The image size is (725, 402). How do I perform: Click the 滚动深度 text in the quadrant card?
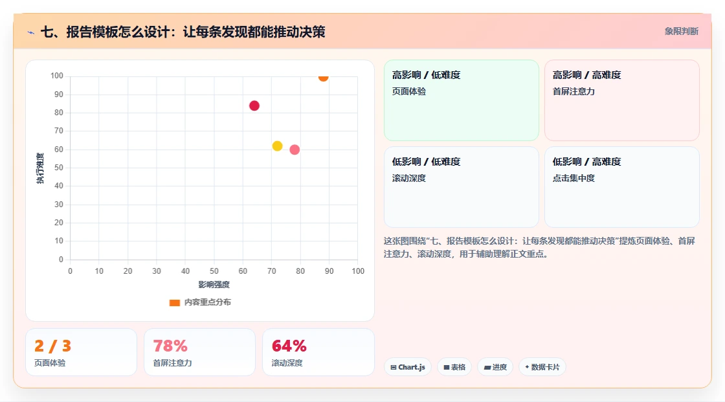(408, 178)
